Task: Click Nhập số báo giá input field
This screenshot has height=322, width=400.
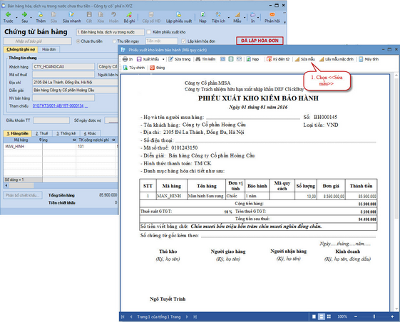Action: coord(37,41)
